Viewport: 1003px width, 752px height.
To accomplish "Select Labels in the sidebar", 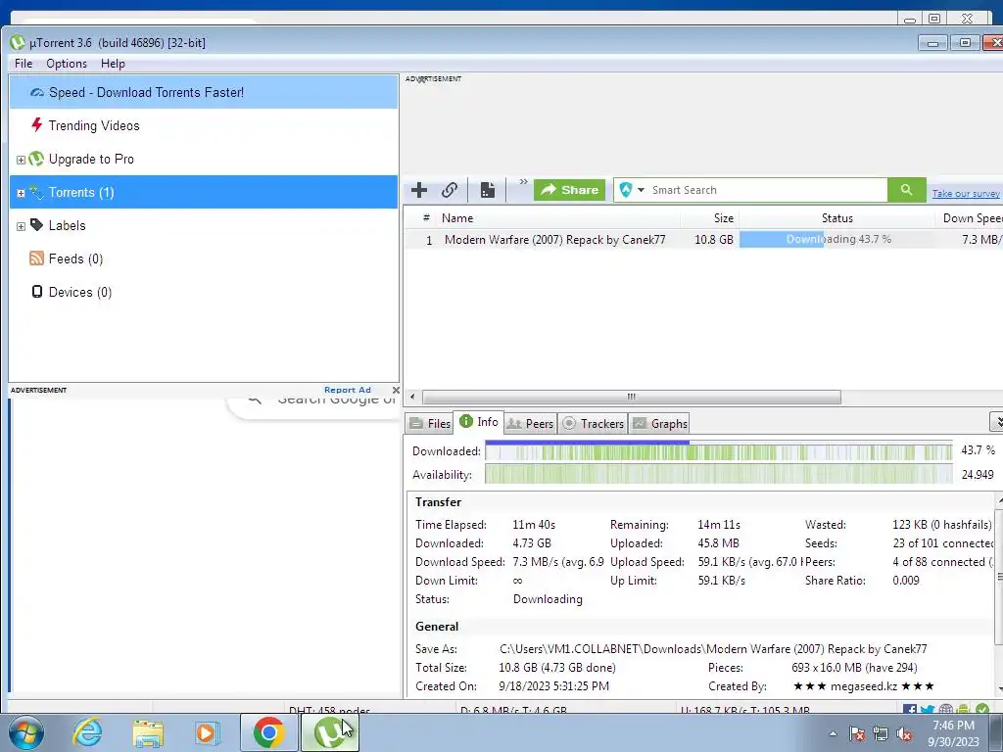I will (x=67, y=226).
